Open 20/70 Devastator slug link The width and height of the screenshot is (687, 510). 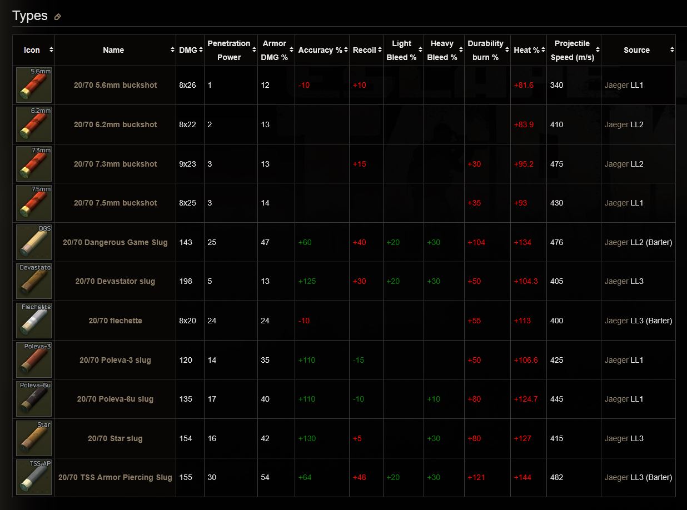[116, 281]
